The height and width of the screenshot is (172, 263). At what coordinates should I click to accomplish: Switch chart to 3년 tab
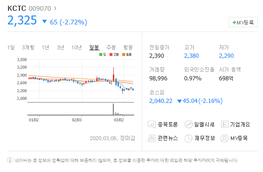point(60,47)
